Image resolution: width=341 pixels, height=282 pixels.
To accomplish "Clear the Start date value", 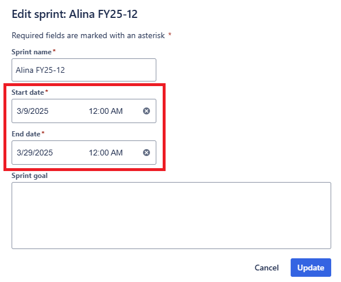I will click(146, 111).
